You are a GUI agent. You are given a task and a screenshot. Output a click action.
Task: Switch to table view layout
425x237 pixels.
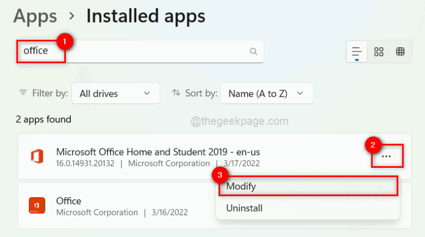coord(400,51)
